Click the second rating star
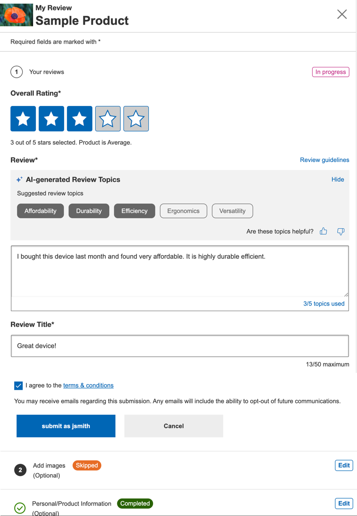Image resolution: width=357 pixels, height=516 pixels. pos(51,119)
